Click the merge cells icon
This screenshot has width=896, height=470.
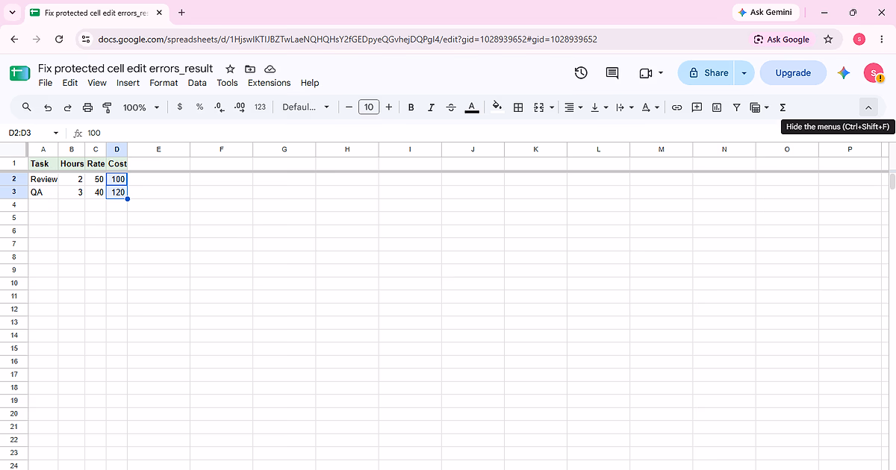coord(539,107)
